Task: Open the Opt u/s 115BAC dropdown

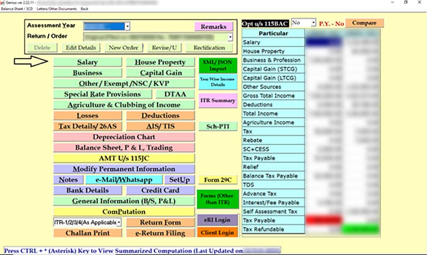Action: (313, 23)
